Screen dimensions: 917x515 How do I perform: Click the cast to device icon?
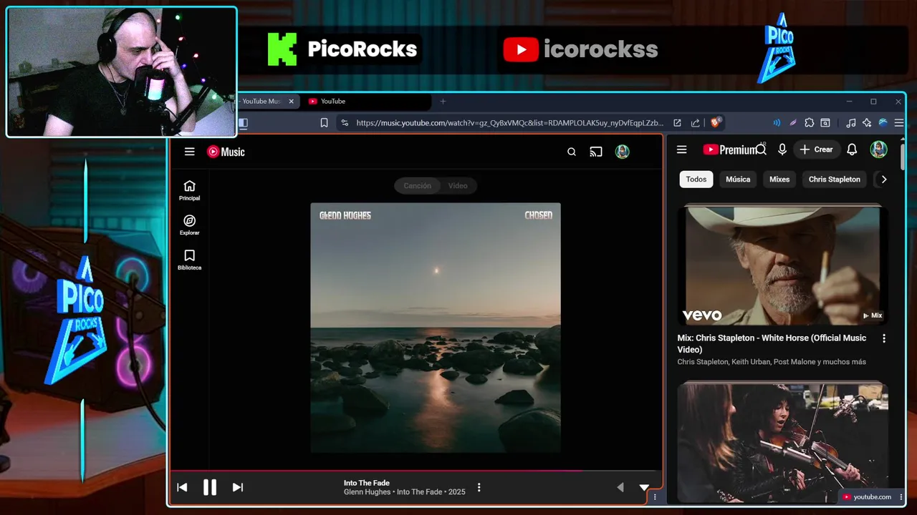coord(596,152)
